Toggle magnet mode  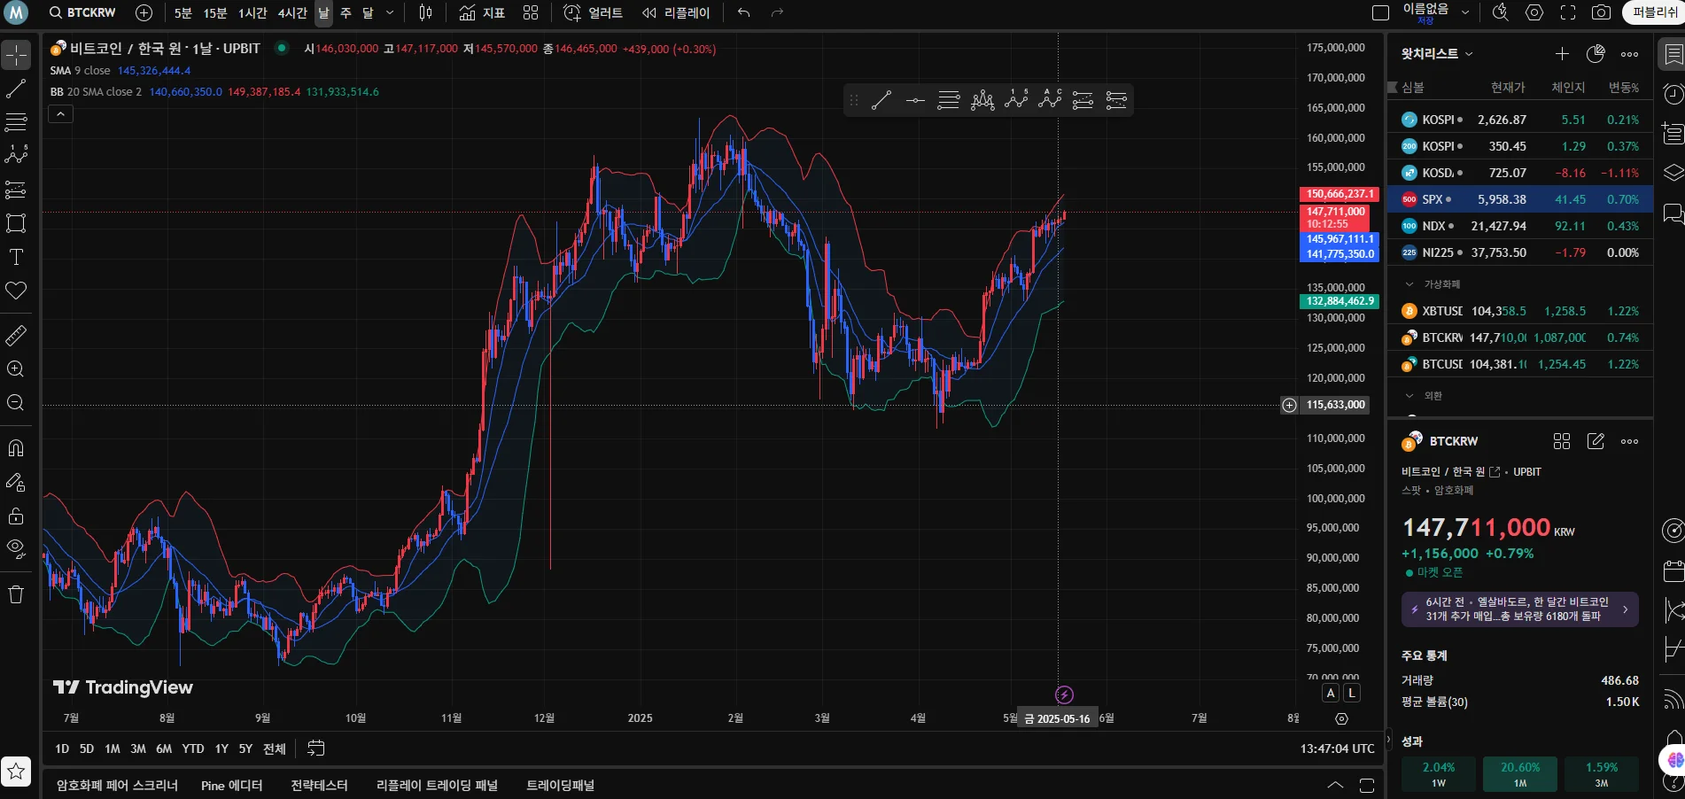tap(16, 448)
